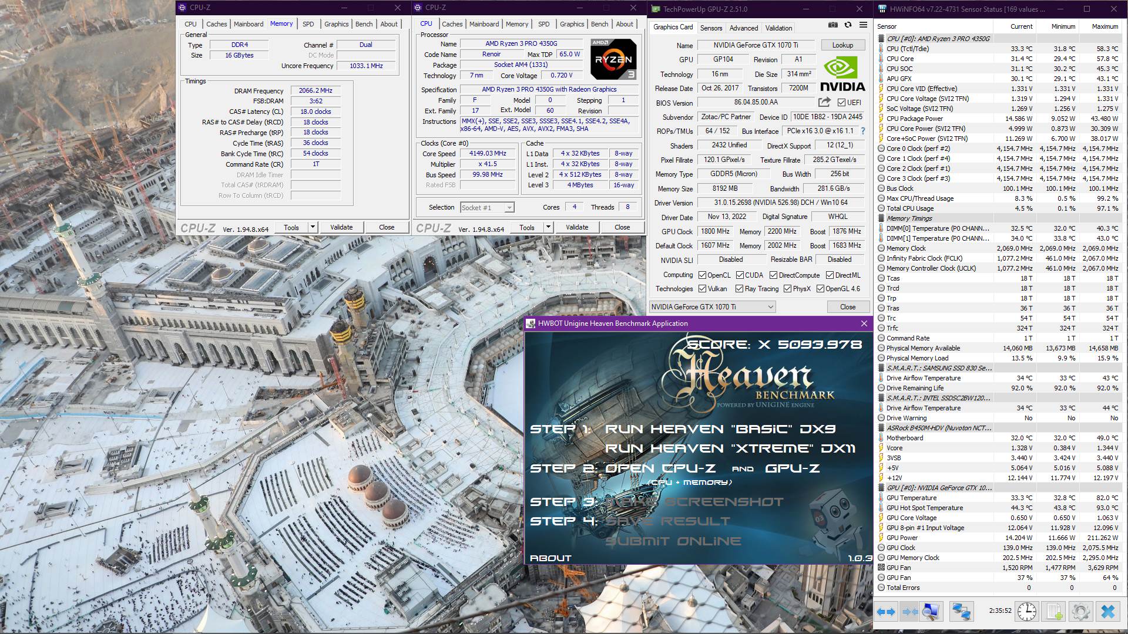This screenshot has width=1128, height=634.
Task: Open the Socket #1 selection dropdown
Action: click(x=487, y=207)
